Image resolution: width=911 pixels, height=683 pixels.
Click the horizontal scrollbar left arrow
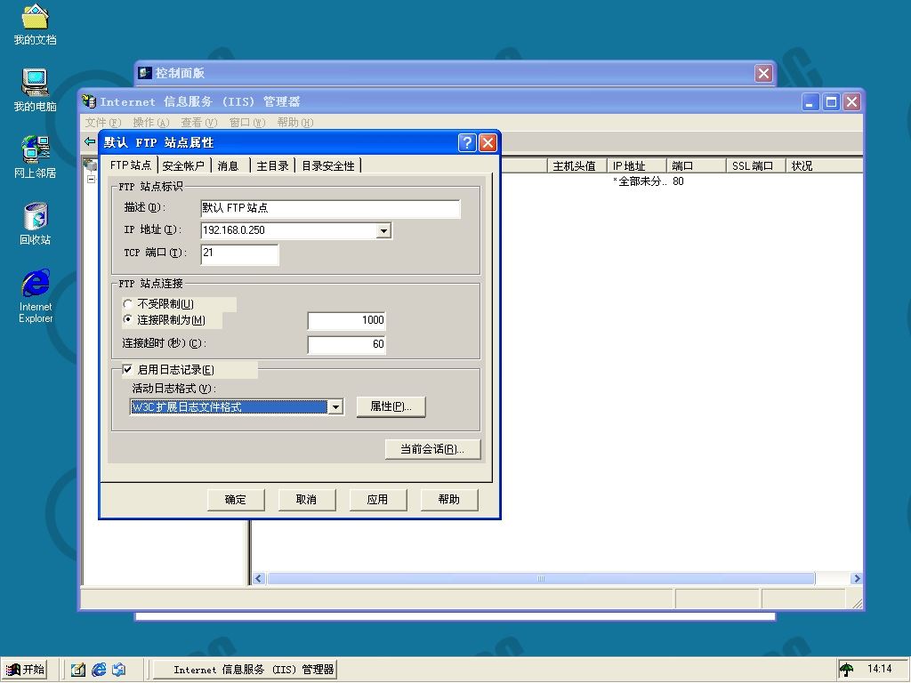tap(259, 578)
